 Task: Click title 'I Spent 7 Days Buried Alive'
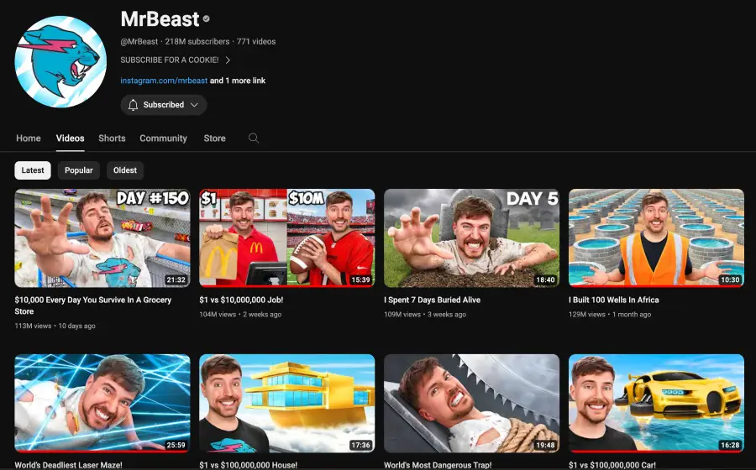pos(432,300)
